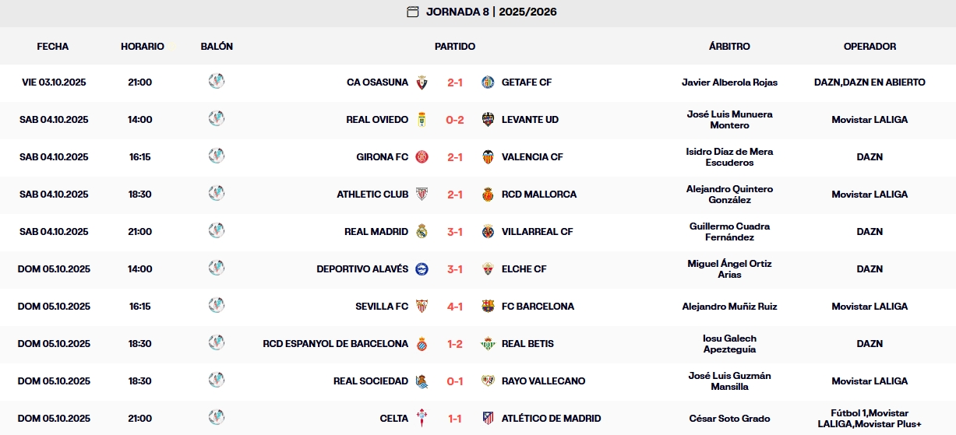
Task: Click the calendar icon beside Jornada 8
Action: pyautogui.click(x=413, y=12)
